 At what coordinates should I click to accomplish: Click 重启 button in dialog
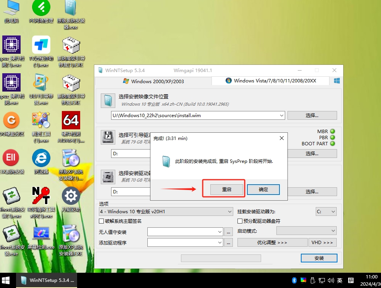227,190
